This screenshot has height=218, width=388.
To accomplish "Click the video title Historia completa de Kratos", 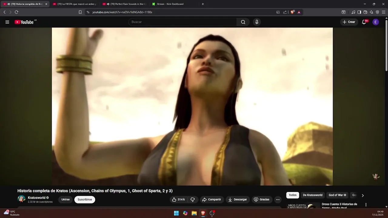I will (x=95, y=191).
